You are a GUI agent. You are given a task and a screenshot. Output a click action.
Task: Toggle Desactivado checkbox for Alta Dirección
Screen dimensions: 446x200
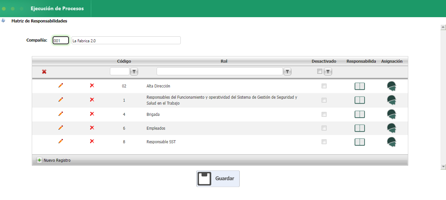point(324,86)
